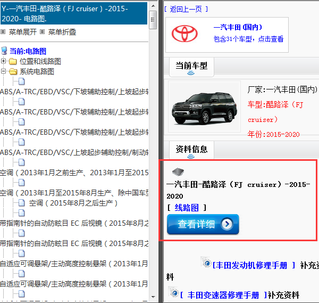Click the icon before 丰田发动机修理手册
The width and height of the screenshot is (319, 303).
click(206, 262)
